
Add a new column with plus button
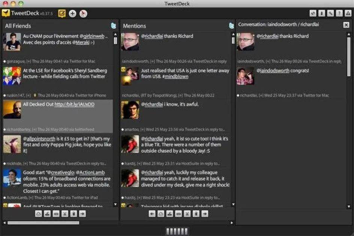pos(72,13)
